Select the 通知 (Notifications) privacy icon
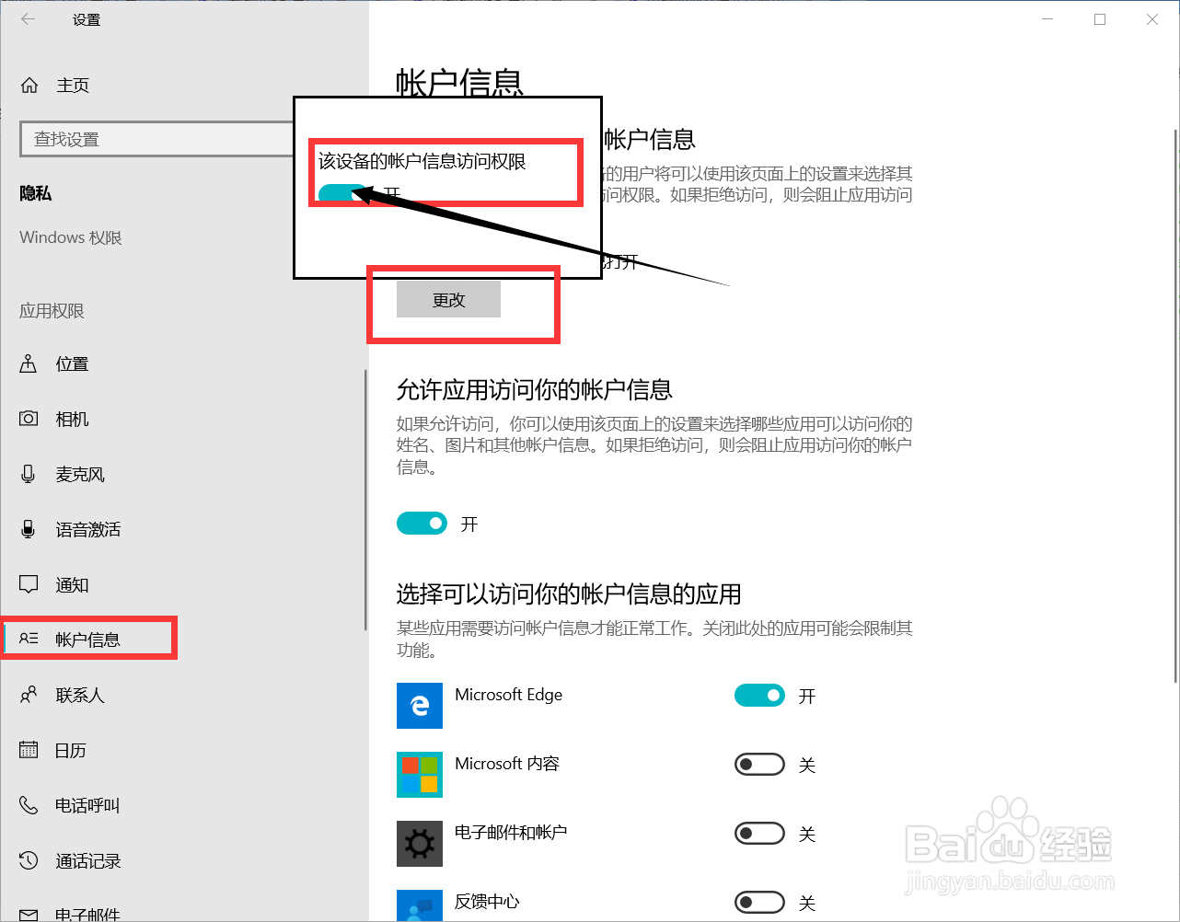Viewport: 1180px width, 922px height. click(28, 584)
